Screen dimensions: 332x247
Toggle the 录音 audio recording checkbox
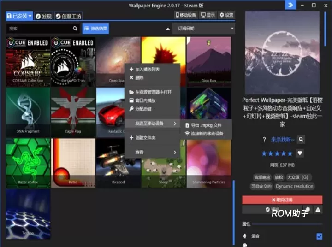319,236
